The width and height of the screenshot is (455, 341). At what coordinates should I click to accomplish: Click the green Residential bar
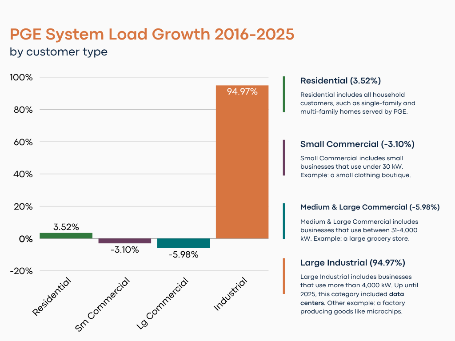66,235
